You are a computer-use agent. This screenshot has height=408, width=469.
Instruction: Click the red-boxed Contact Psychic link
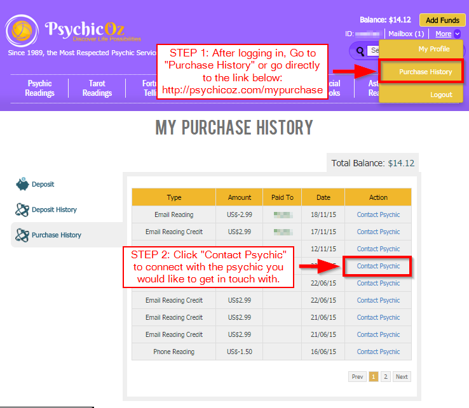(378, 266)
